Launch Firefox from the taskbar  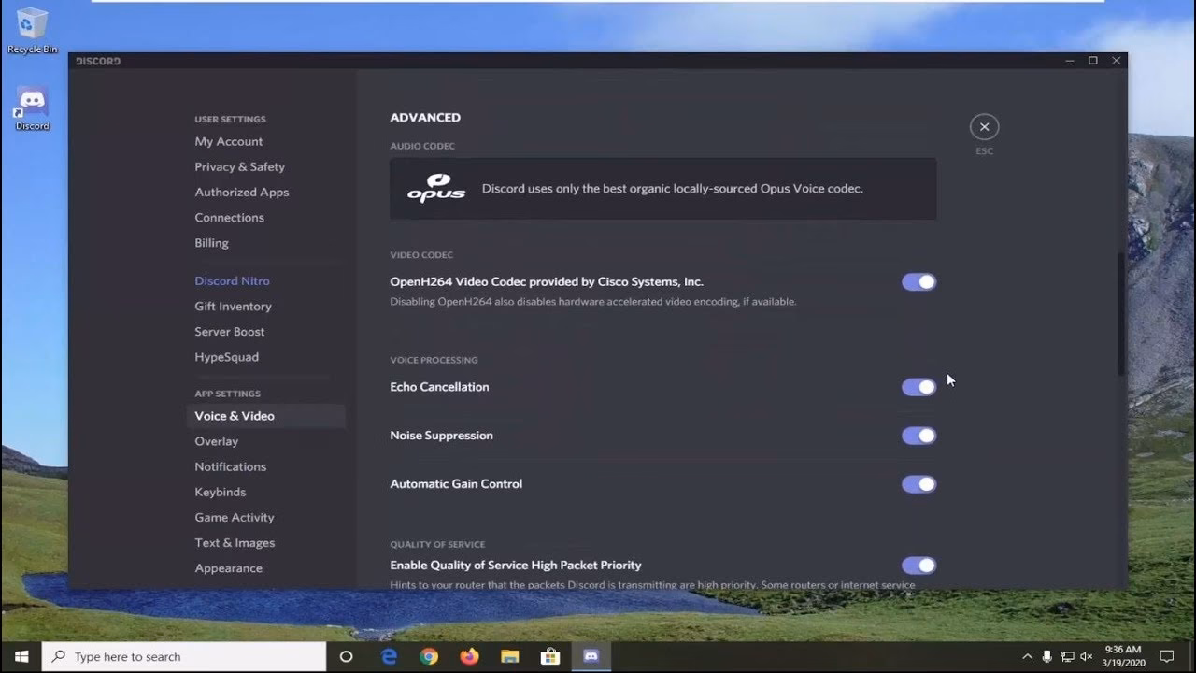469,656
